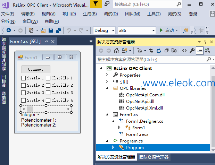Click the Pending Changes Filter clock icon
This screenshot has height=165, width=215.
140,51
